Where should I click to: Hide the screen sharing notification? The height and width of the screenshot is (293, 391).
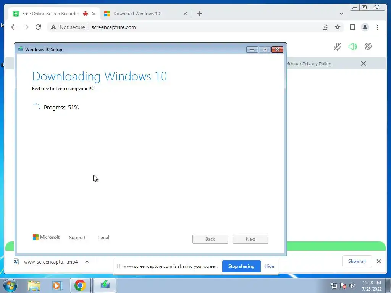coord(269,266)
